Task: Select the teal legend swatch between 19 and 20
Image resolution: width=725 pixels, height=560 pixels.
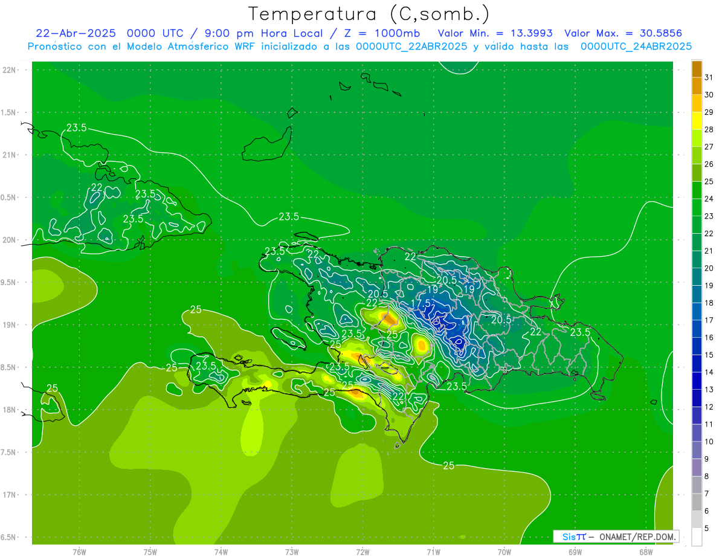Action: [x=697, y=277]
